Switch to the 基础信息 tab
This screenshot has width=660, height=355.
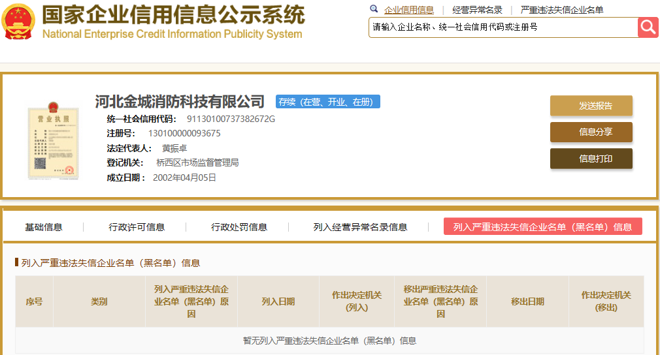click(44, 227)
